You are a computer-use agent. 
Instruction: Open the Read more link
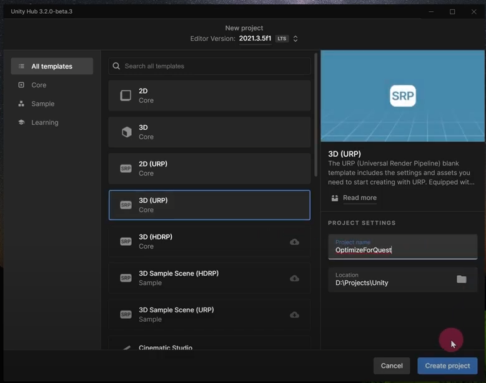360,198
